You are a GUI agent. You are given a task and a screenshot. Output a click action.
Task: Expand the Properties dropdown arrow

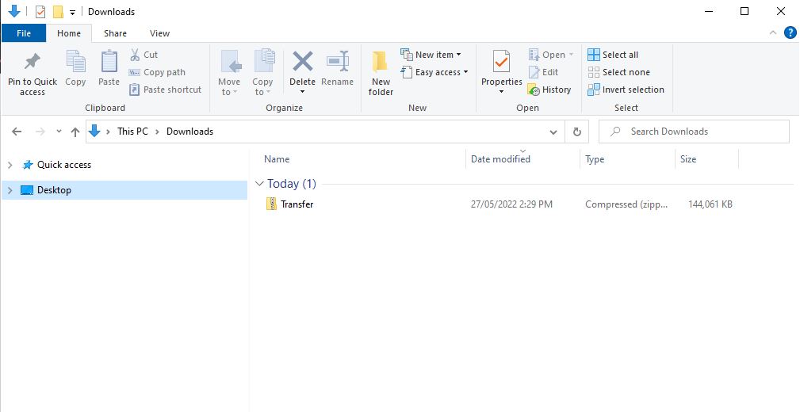(502, 92)
